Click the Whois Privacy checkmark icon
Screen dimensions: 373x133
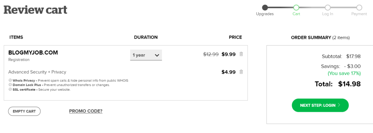[10, 81]
